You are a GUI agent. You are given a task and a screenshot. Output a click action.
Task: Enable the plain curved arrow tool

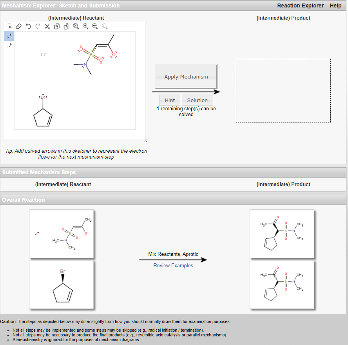pyautogui.click(x=9, y=45)
